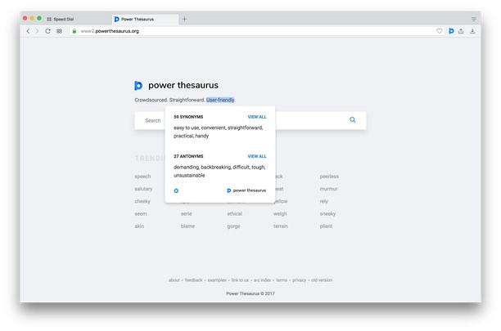
Task: Click the address bar showing powerthesaurus.org
Action: tap(246, 31)
